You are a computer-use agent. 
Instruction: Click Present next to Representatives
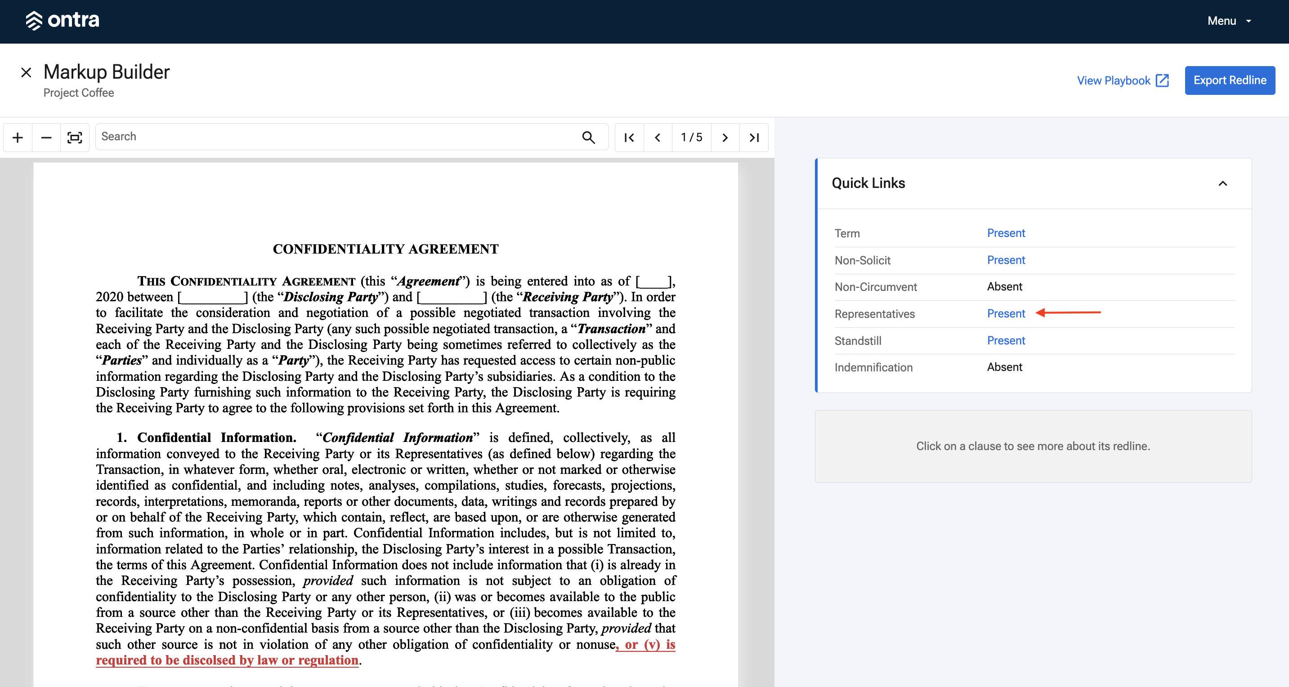point(1006,314)
